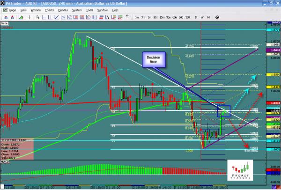The height and width of the screenshot is (190, 281).
Task: Select the blue-over-red zone tool
Action: (101, 17)
